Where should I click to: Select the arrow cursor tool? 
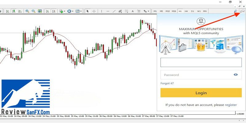[x=88, y=11]
